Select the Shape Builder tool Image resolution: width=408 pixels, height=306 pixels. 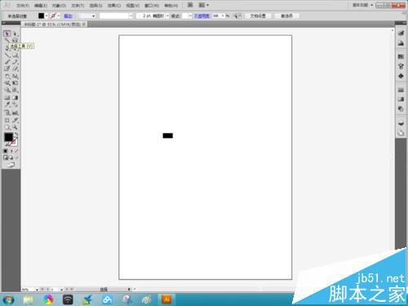tap(7, 90)
